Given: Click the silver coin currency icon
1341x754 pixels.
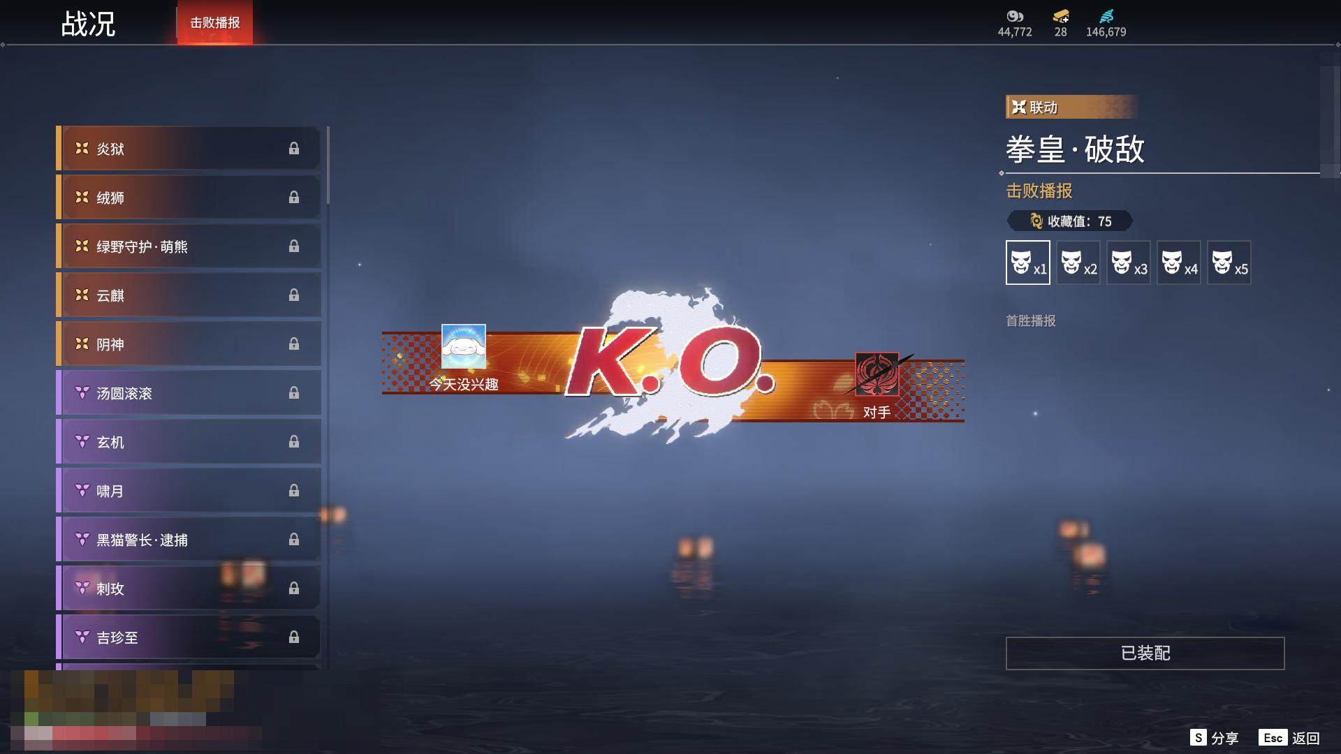Looking at the screenshot, I should [1014, 16].
